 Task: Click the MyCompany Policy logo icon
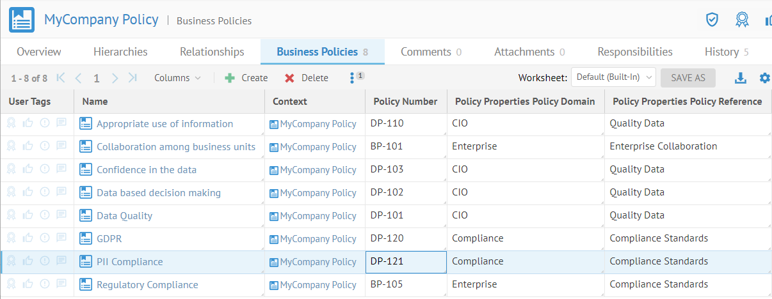[x=22, y=20]
